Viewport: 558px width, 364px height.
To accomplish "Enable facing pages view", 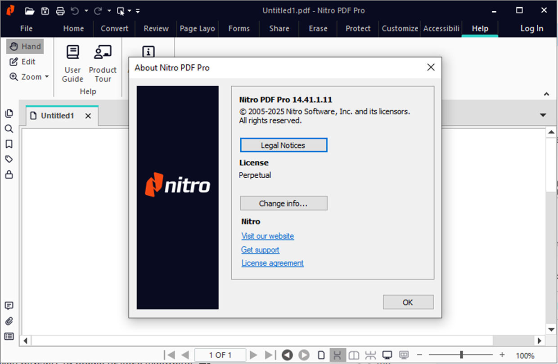I will [x=353, y=355].
